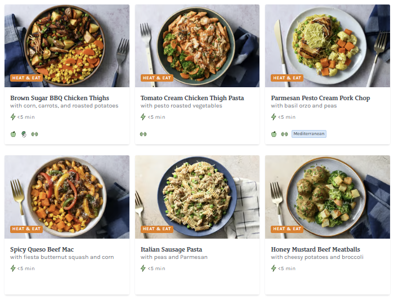Click Heat & Eat badge on Pork Chop photo

pyautogui.click(x=287, y=78)
